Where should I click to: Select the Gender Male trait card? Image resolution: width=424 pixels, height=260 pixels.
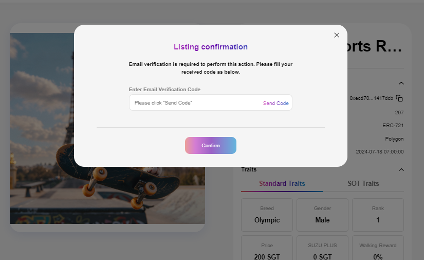tap(322, 215)
